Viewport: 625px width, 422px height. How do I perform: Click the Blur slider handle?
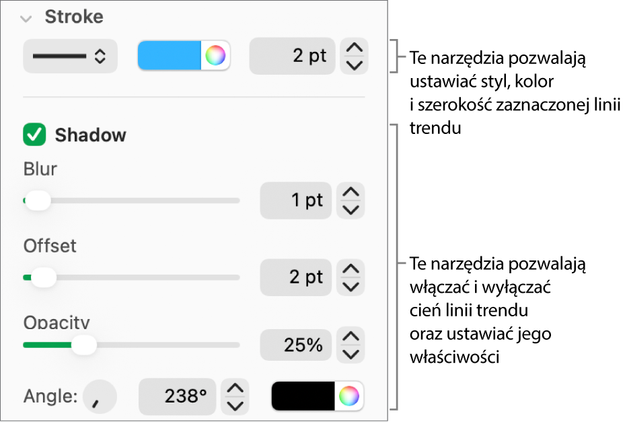pyautogui.click(x=38, y=201)
